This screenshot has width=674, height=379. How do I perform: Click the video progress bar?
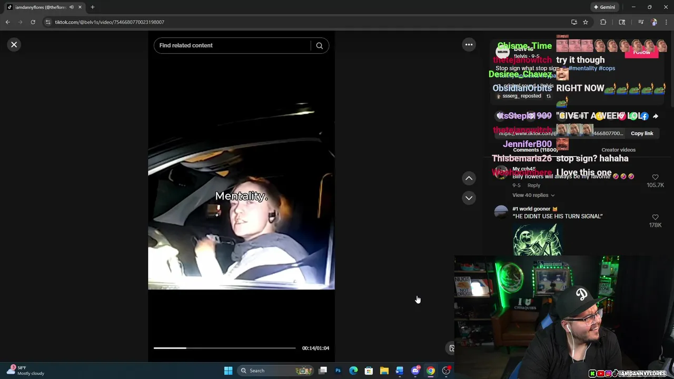(225, 348)
